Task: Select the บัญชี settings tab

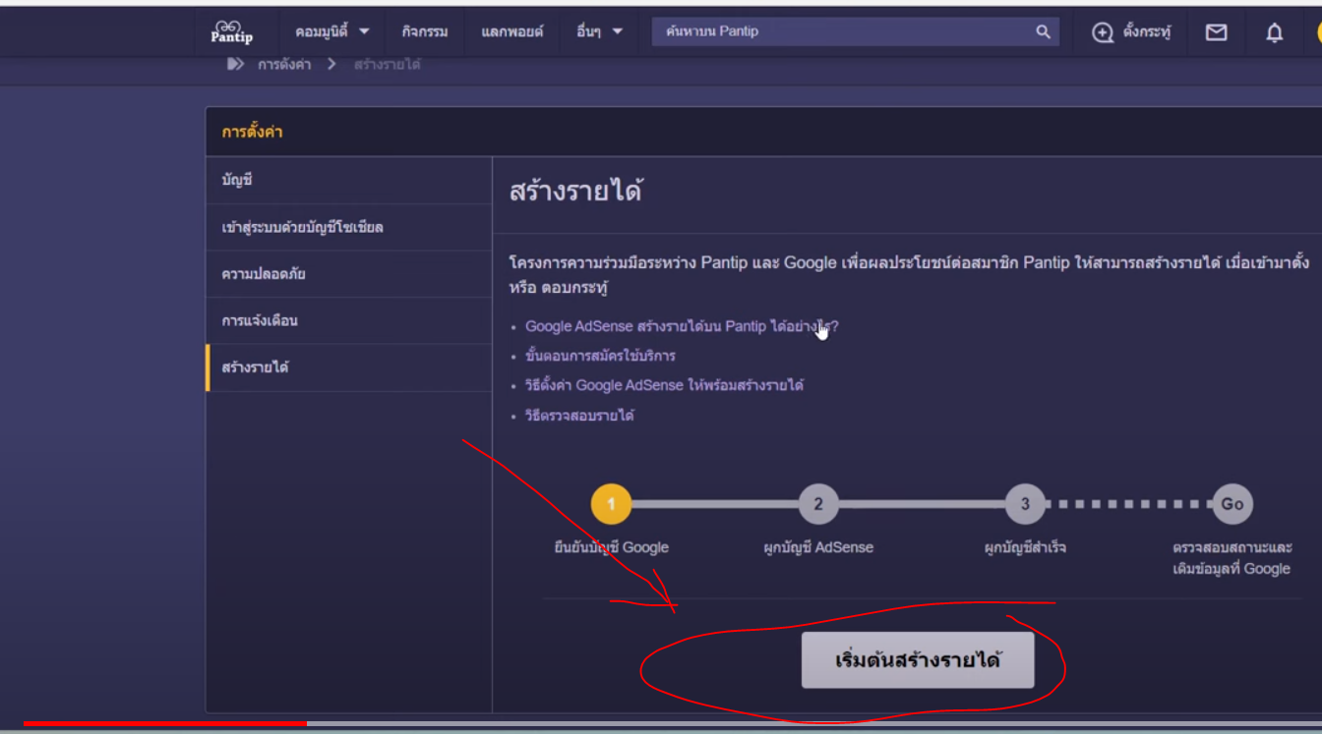Action: [349, 181]
